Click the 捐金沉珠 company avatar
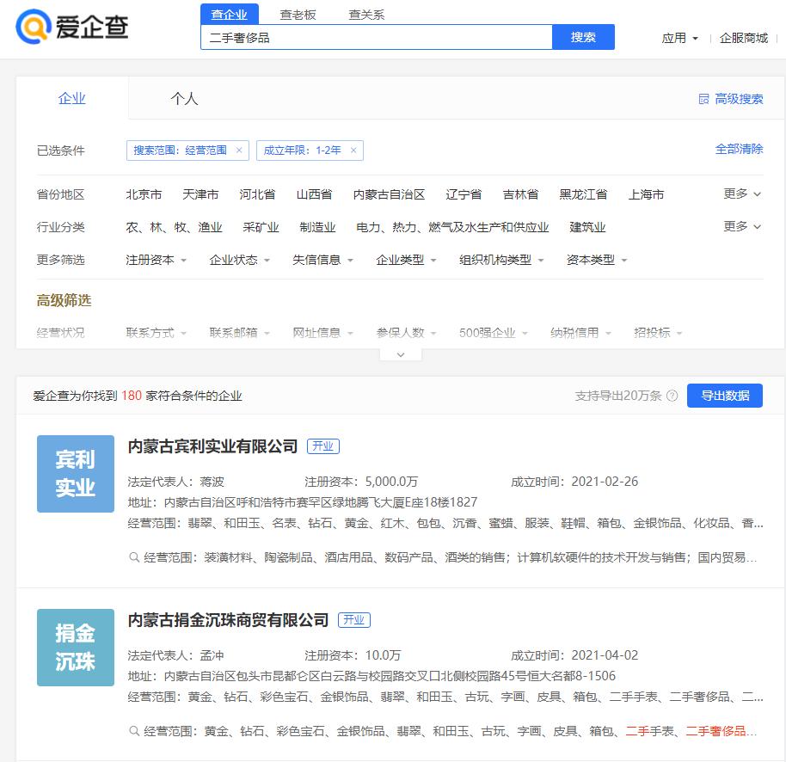786x762 pixels. [x=75, y=648]
